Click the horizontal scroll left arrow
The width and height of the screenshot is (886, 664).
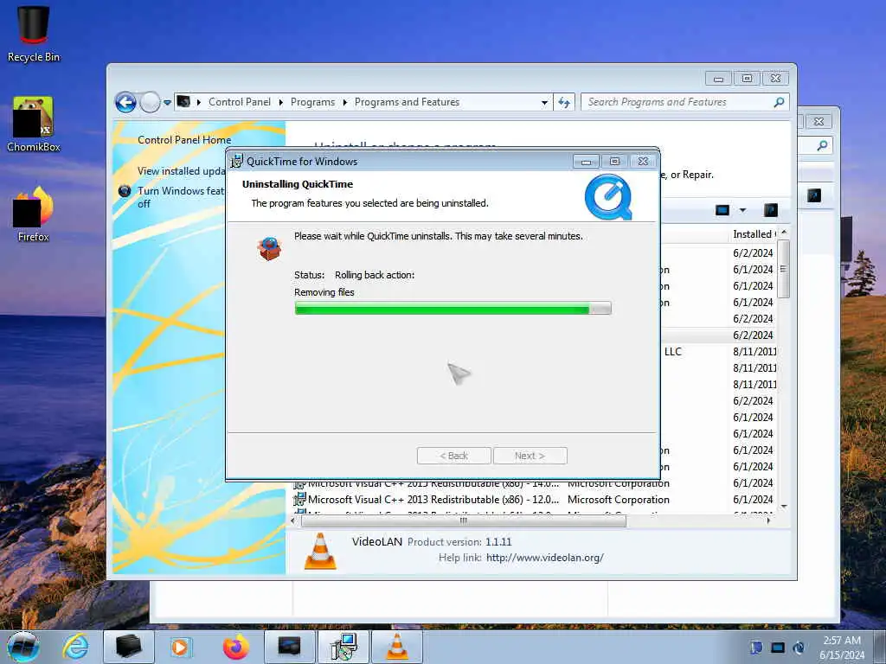[x=292, y=521]
